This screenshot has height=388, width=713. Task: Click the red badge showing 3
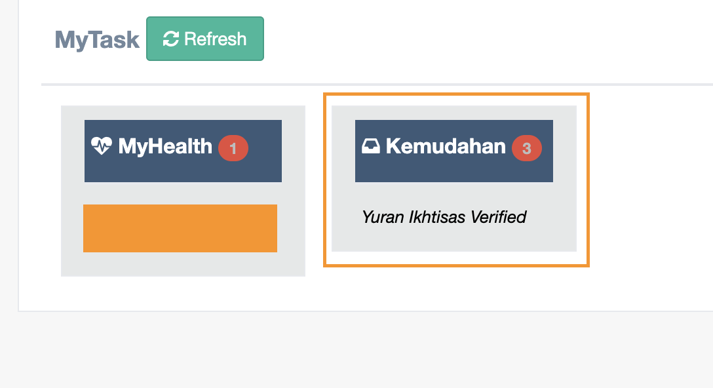(x=526, y=149)
